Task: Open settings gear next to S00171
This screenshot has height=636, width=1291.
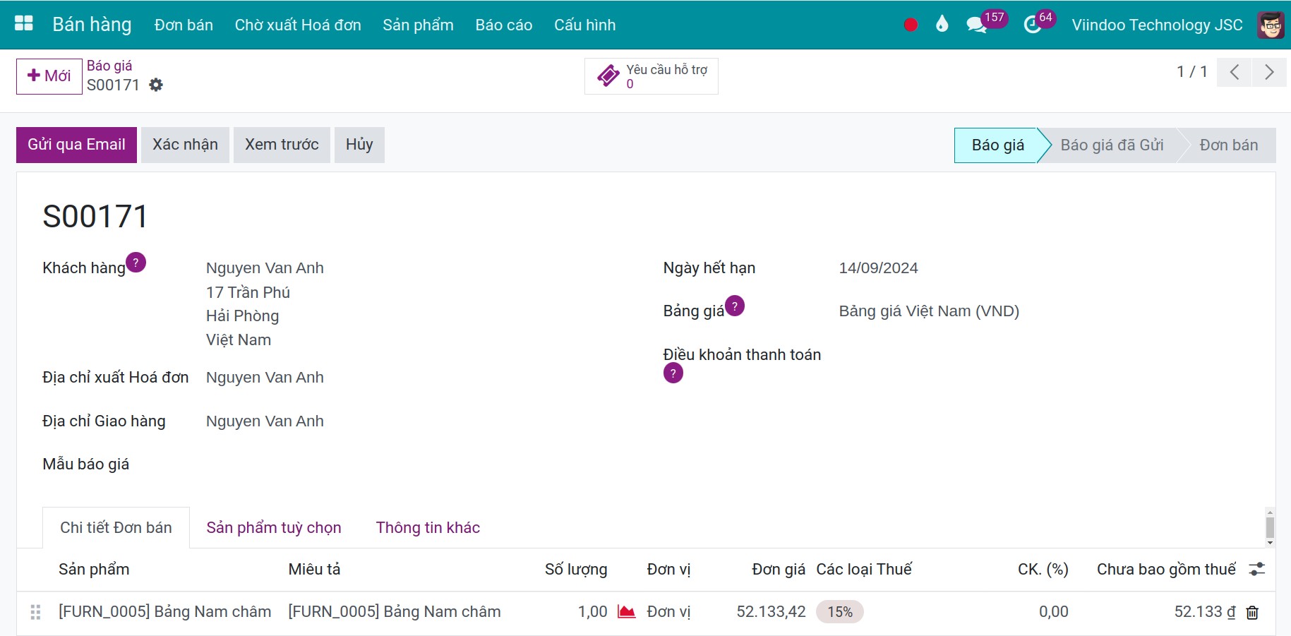Action: (x=156, y=85)
